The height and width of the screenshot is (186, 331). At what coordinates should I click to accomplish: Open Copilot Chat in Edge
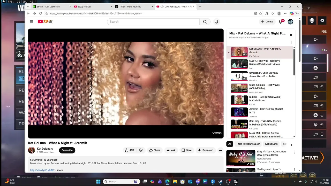(x=295, y=13)
